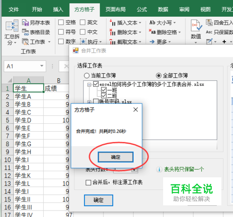Click the 表头将只保留一个 hint text
The image size is (233, 217).
[x=184, y=169]
